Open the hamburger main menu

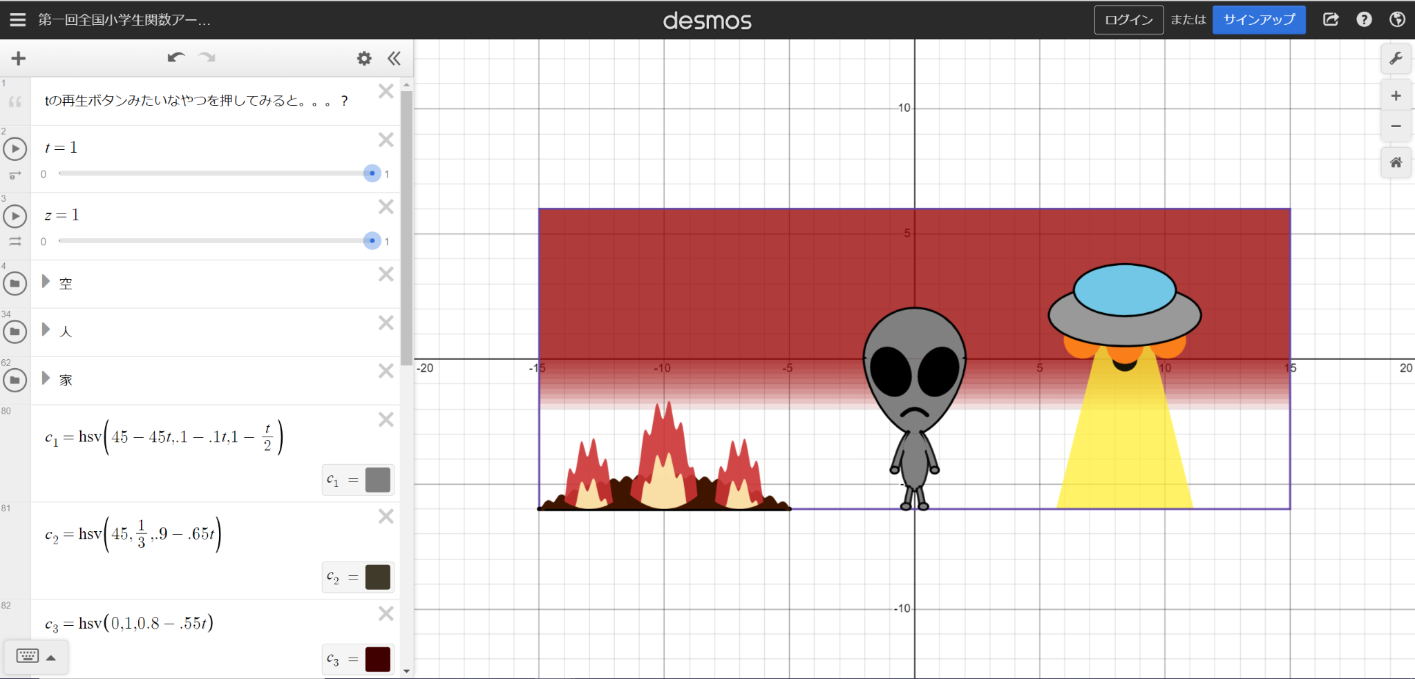(18, 19)
